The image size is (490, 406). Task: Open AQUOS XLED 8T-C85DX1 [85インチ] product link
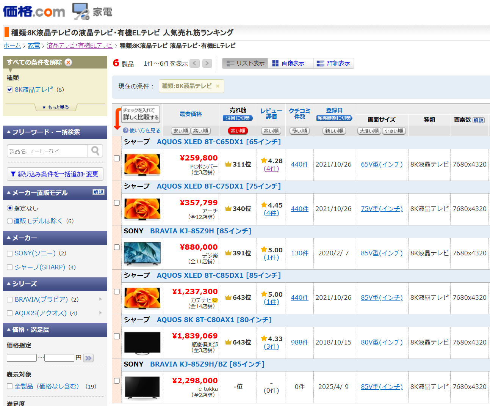[219, 275]
